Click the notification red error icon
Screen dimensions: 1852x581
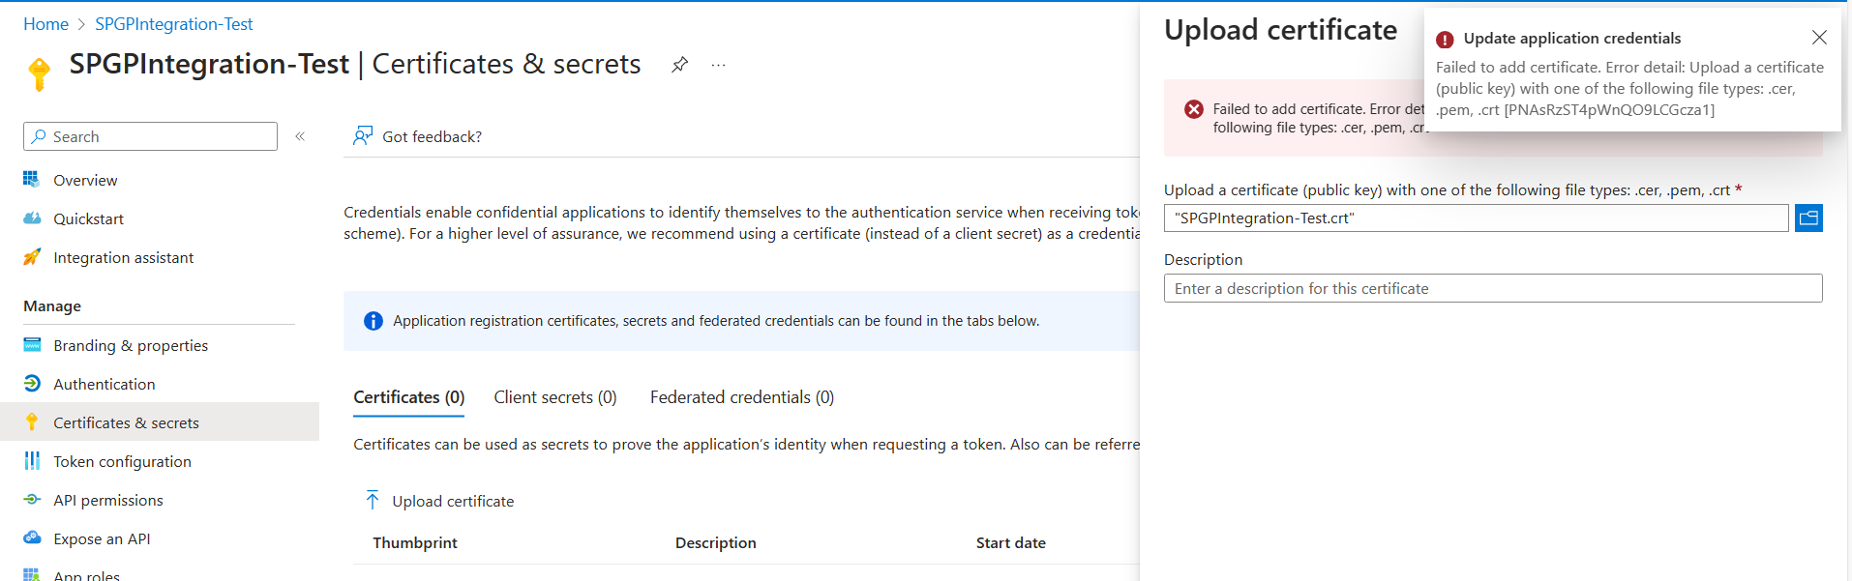coord(1445,40)
